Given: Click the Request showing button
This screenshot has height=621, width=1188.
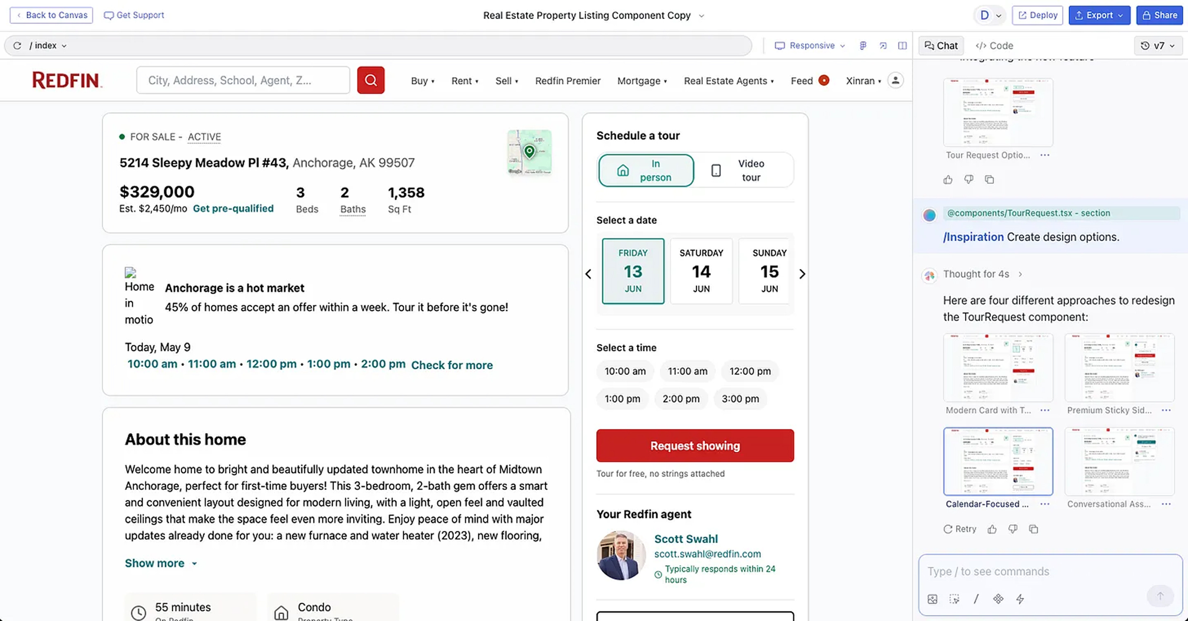Looking at the screenshot, I should click(694, 445).
